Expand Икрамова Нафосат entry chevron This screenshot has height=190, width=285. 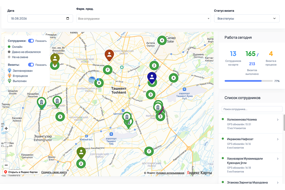coord(278,139)
